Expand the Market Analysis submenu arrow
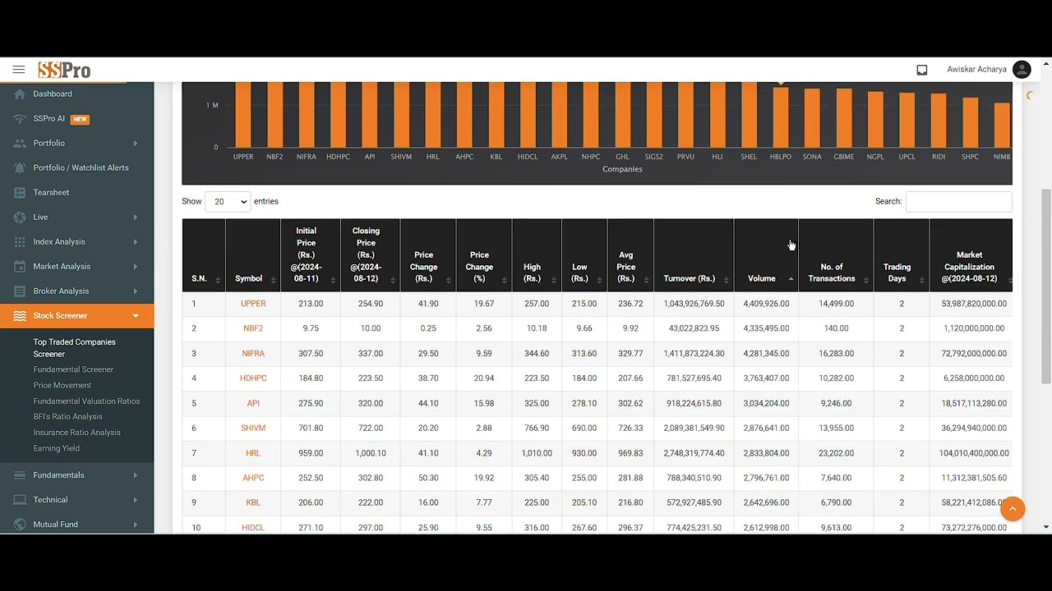Screen dimensions: 1052x591 pyautogui.click(x=136, y=266)
